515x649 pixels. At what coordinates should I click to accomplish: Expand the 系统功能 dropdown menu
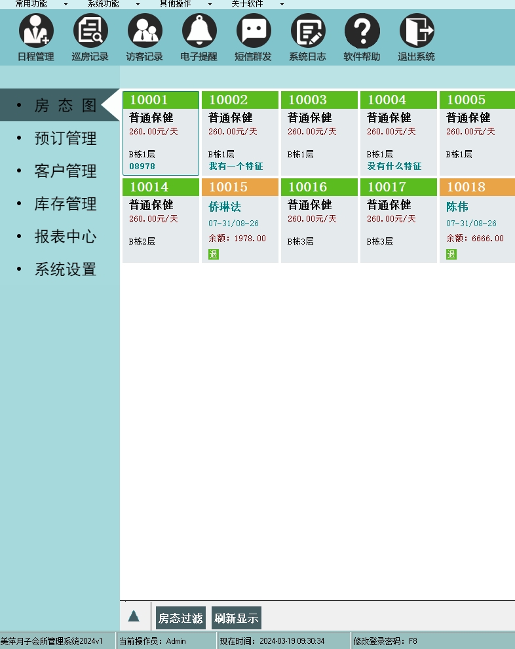(x=113, y=4)
